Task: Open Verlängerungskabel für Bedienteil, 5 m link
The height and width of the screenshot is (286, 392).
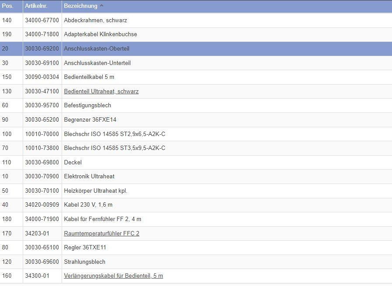Action: 113,276
